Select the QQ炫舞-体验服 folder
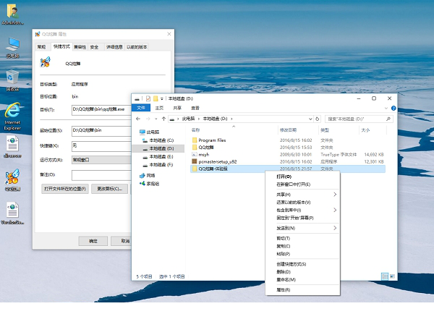The height and width of the screenshot is (314, 434). tap(288, 169)
